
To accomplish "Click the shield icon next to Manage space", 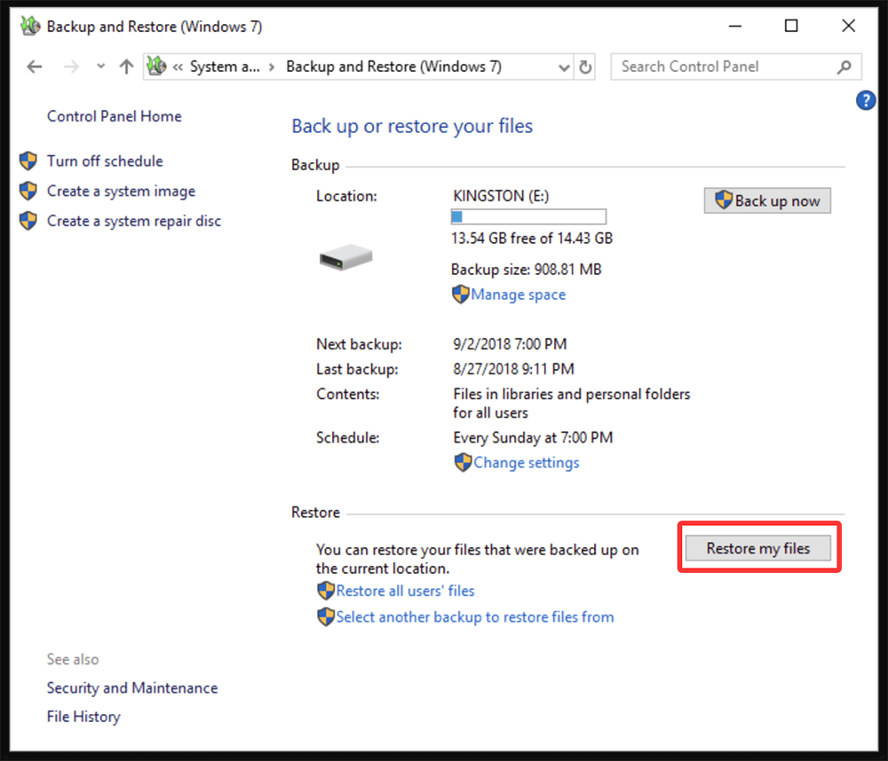I will pyautogui.click(x=461, y=294).
